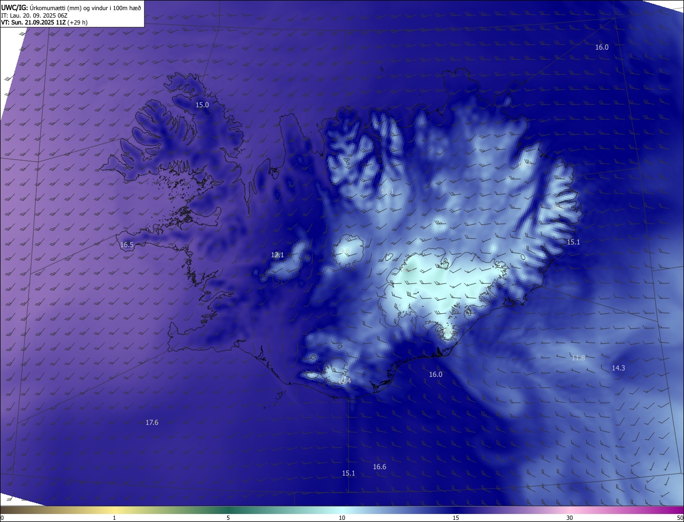The width and height of the screenshot is (684, 522).
Task: Click the 16.0 value in the northeast corner
Action: (x=602, y=47)
